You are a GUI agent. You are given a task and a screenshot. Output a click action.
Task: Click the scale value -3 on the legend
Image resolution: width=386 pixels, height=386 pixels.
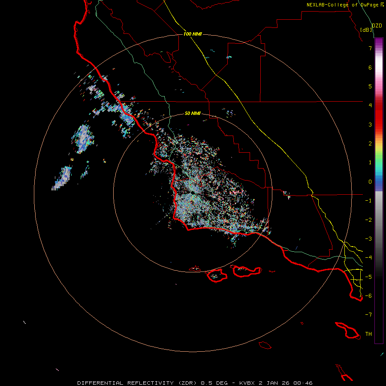click(368, 239)
